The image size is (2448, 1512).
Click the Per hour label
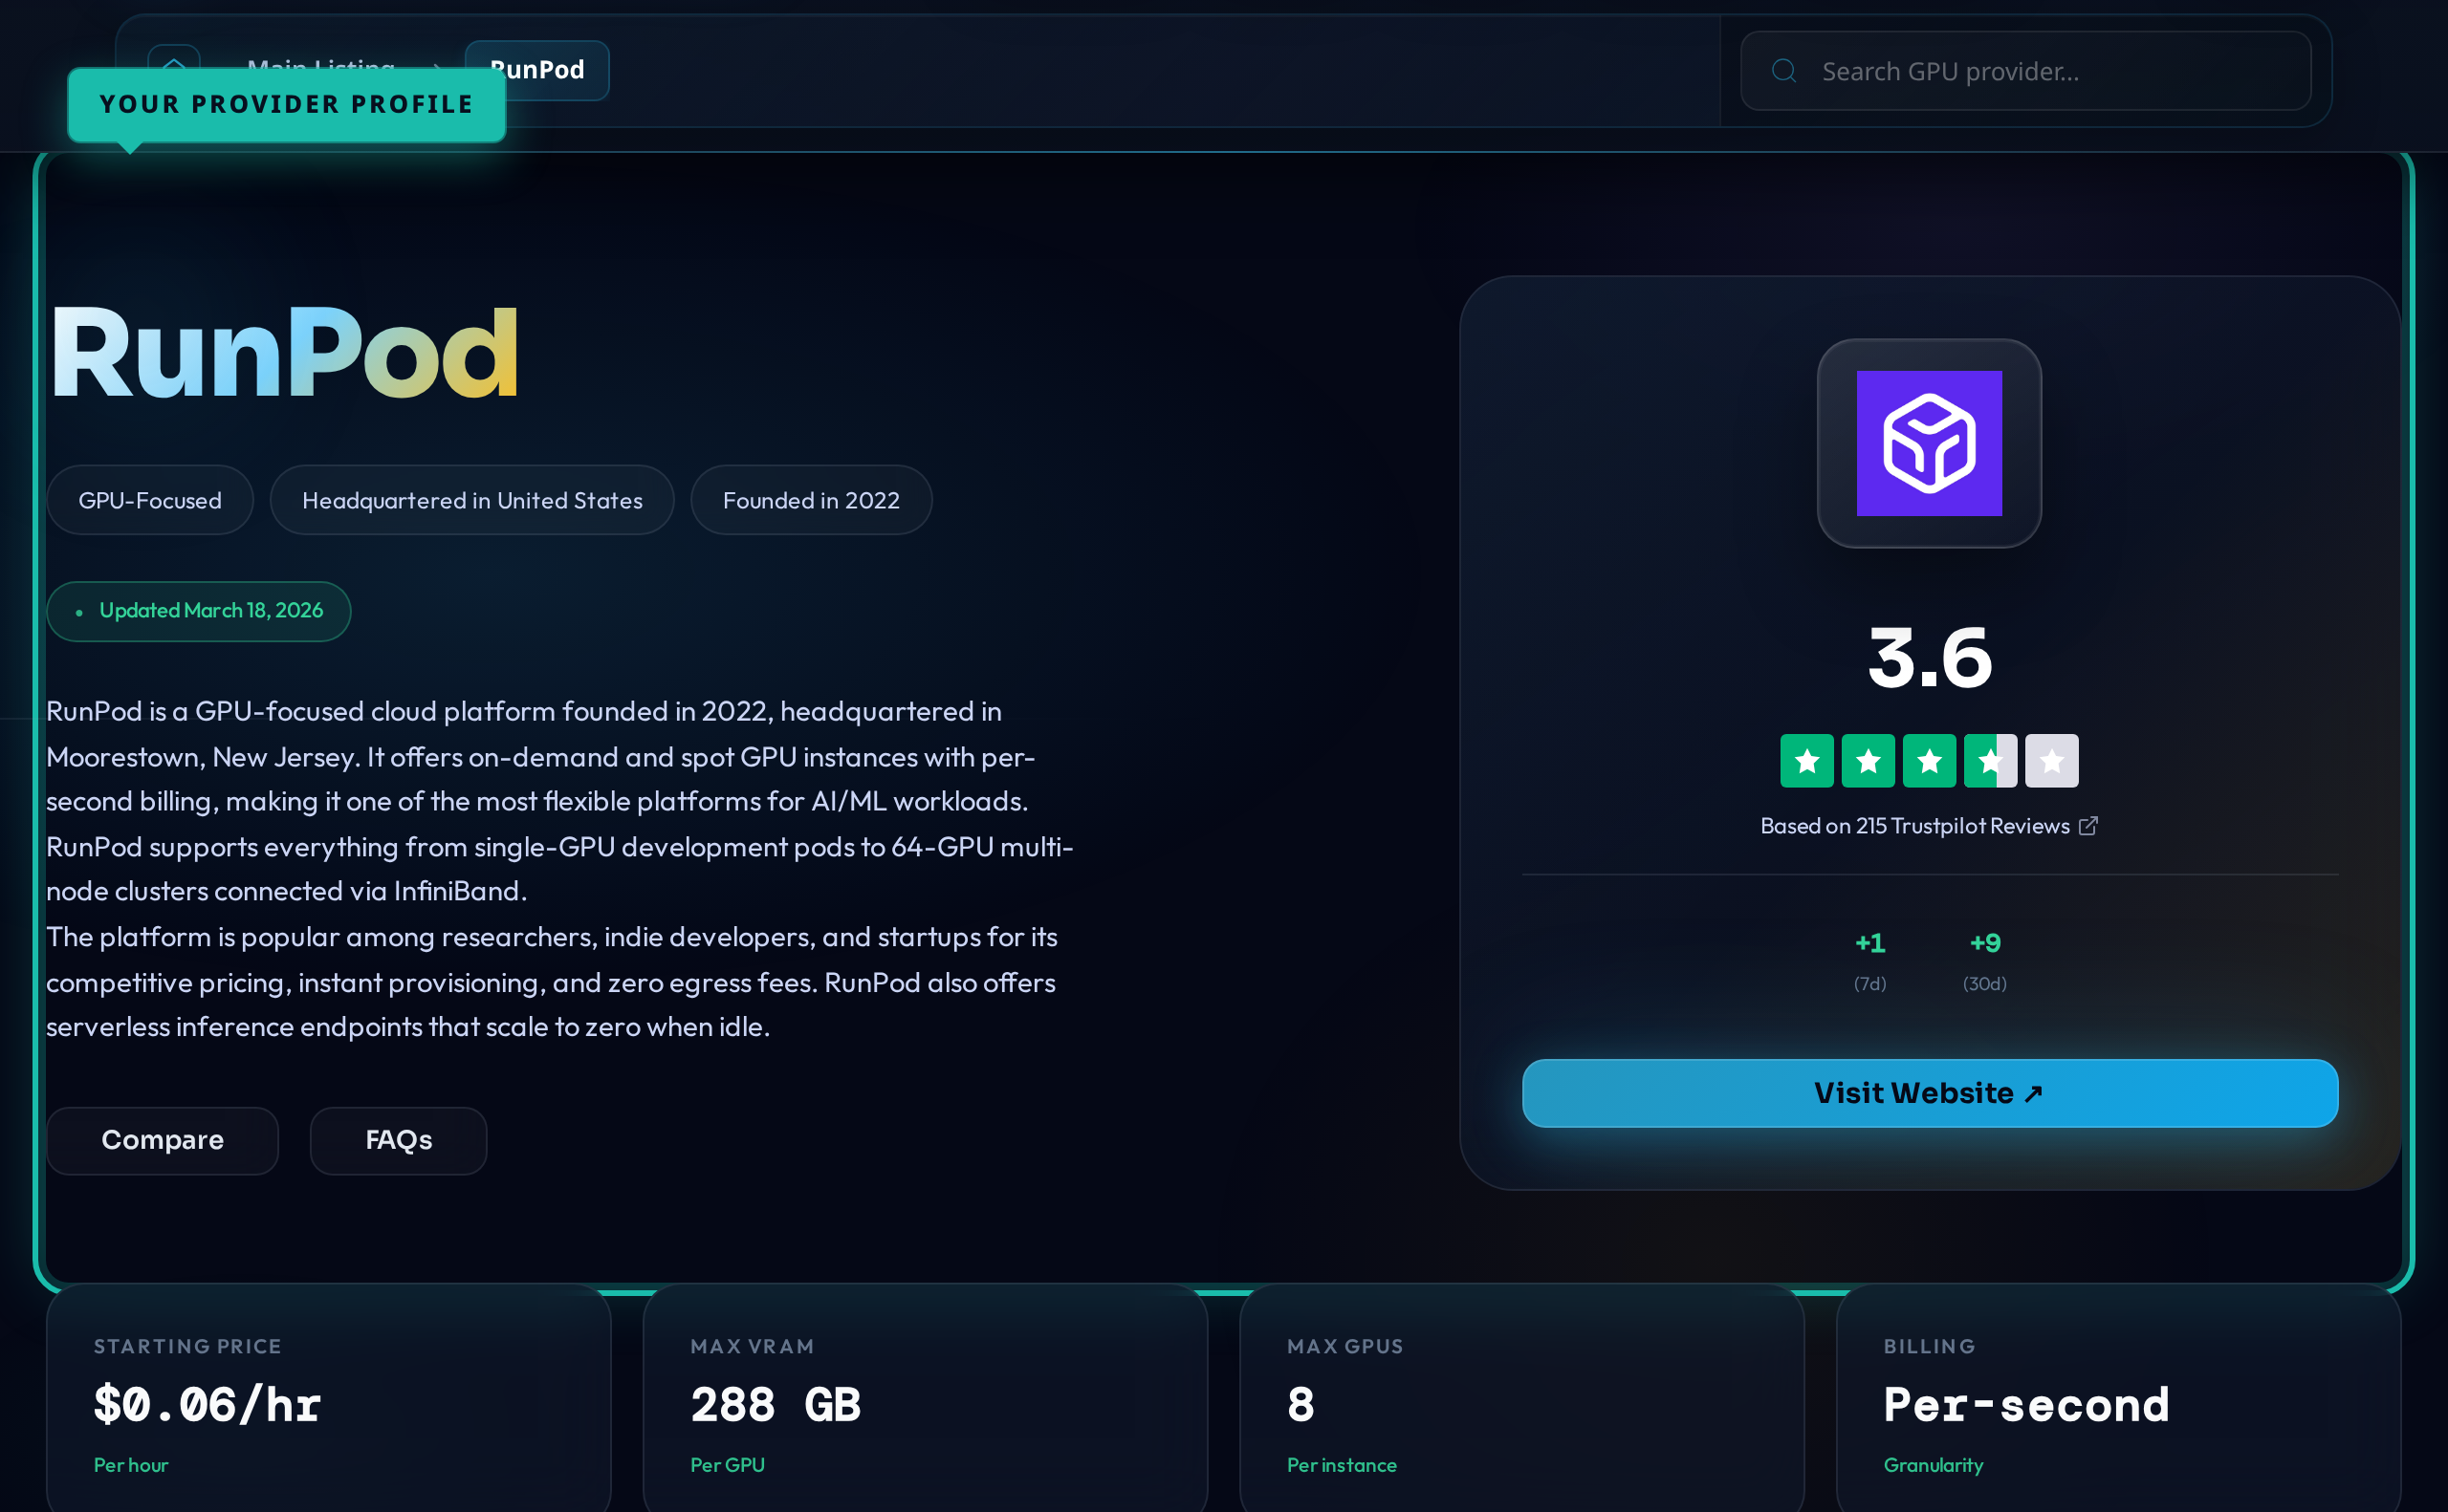tap(131, 1465)
